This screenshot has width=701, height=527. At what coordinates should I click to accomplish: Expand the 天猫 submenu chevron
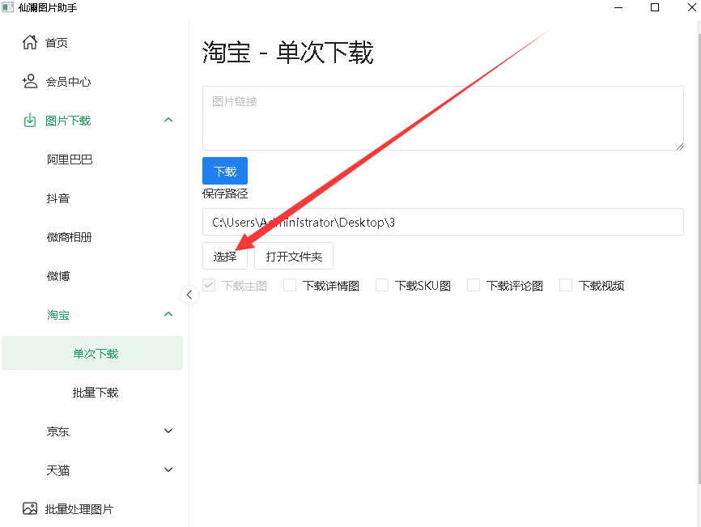coord(168,470)
